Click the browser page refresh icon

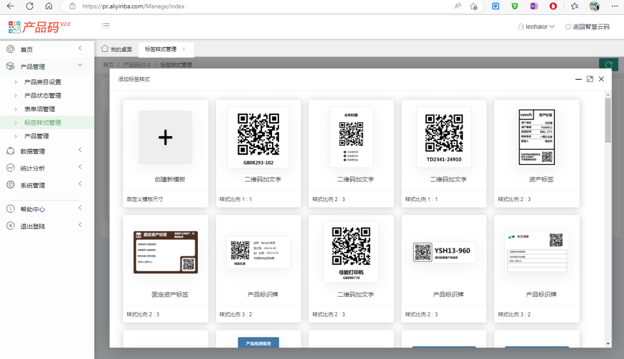pyautogui.click(x=30, y=6)
